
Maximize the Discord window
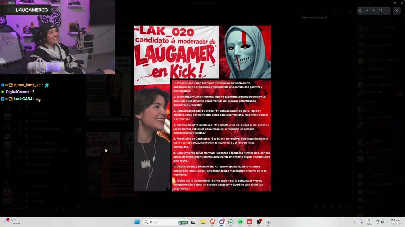pos(395,3)
